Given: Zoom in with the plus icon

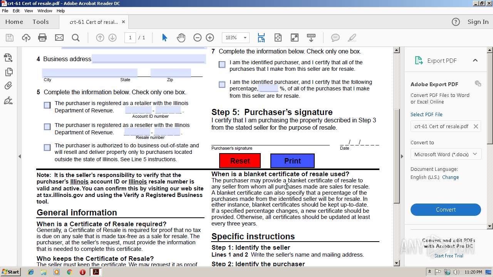Looking at the screenshot, I should 210,38.
